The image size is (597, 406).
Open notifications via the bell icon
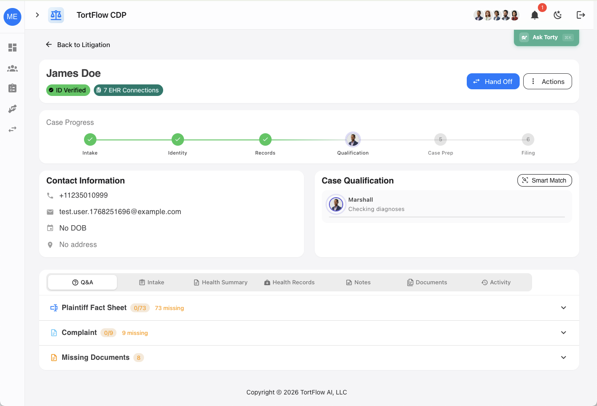[534, 15]
